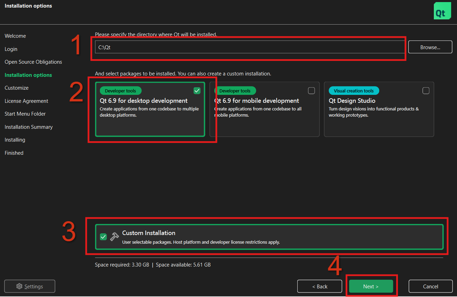This screenshot has height=297, width=457.
Task: Click Developer tools tag on desktop card
Action: point(121,91)
